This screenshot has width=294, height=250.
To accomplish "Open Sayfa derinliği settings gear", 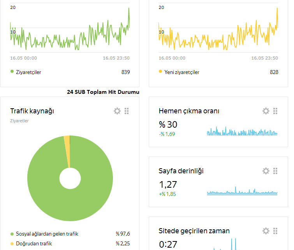I will [x=266, y=171].
